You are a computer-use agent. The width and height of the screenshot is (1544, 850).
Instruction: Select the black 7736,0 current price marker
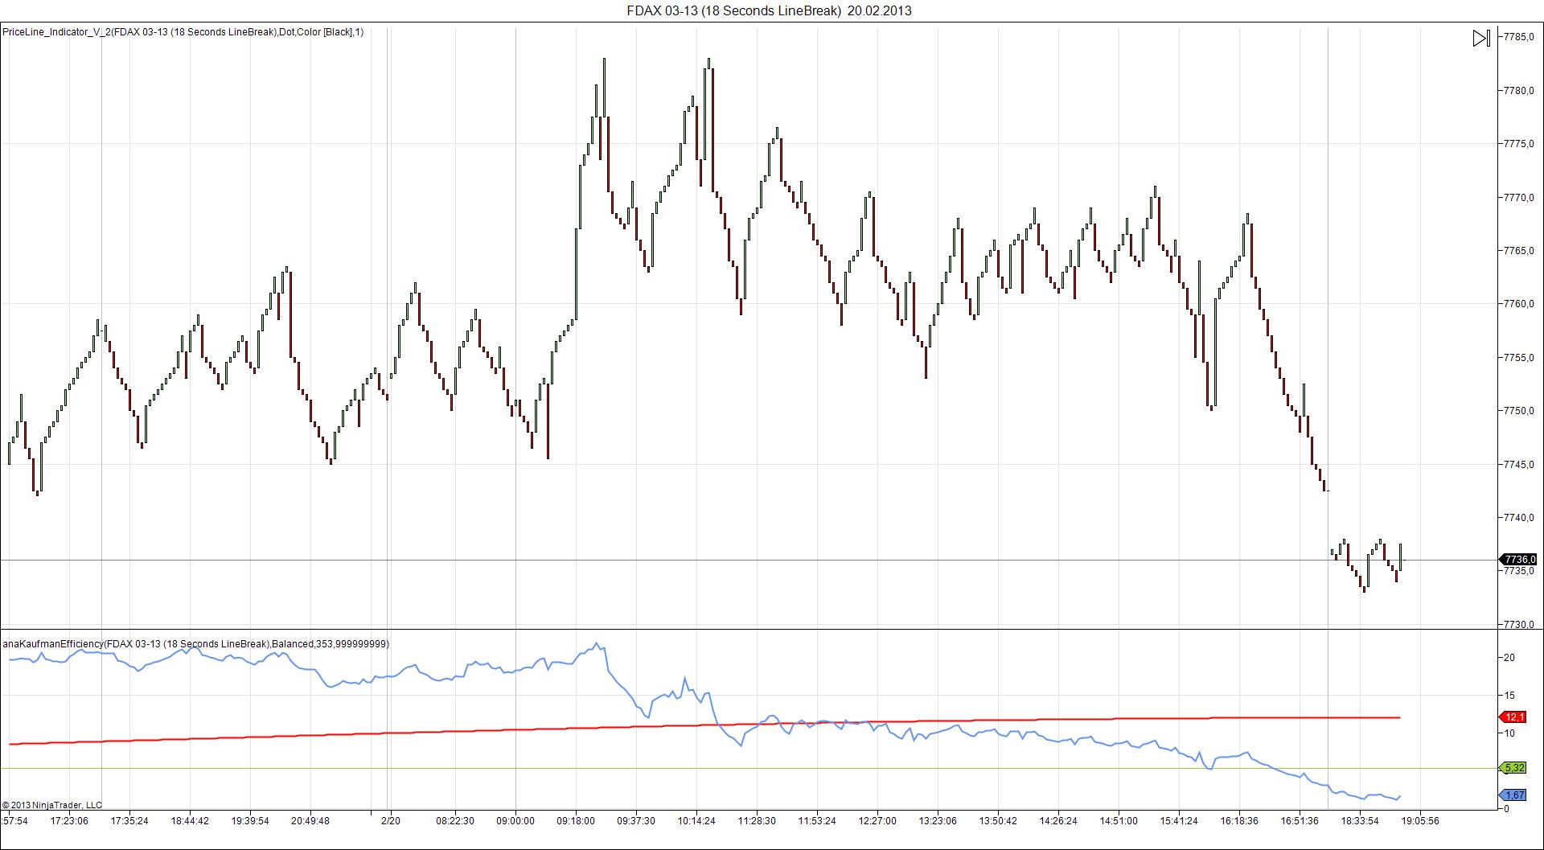pos(1518,559)
